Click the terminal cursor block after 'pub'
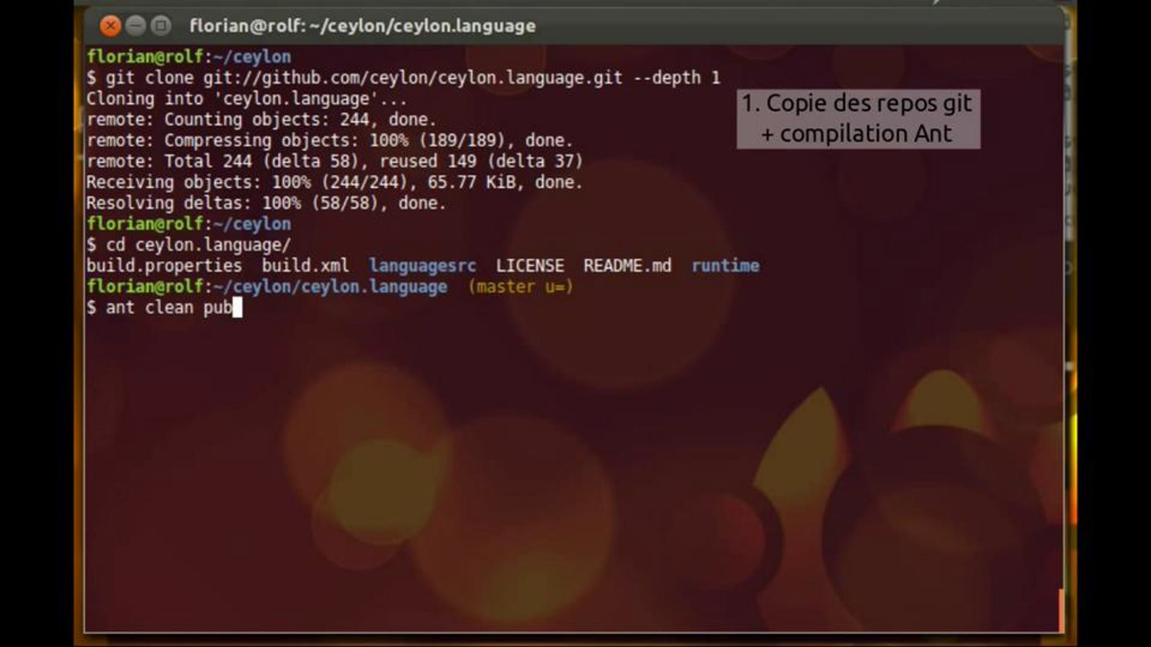1151x647 pixels. pos(237,308)
